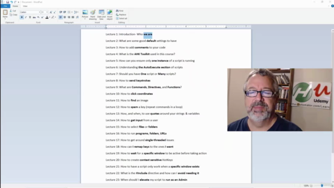
Task: Toggle Strikethrough formatting
Action: click(34, 17)
